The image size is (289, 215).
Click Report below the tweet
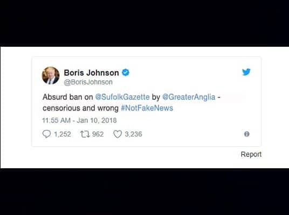[x=251, y=154]
